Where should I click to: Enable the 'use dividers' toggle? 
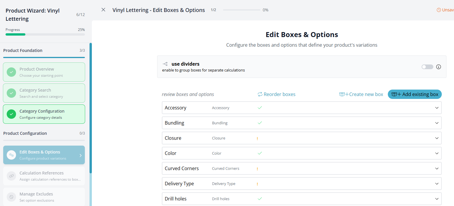coord(427,67)
